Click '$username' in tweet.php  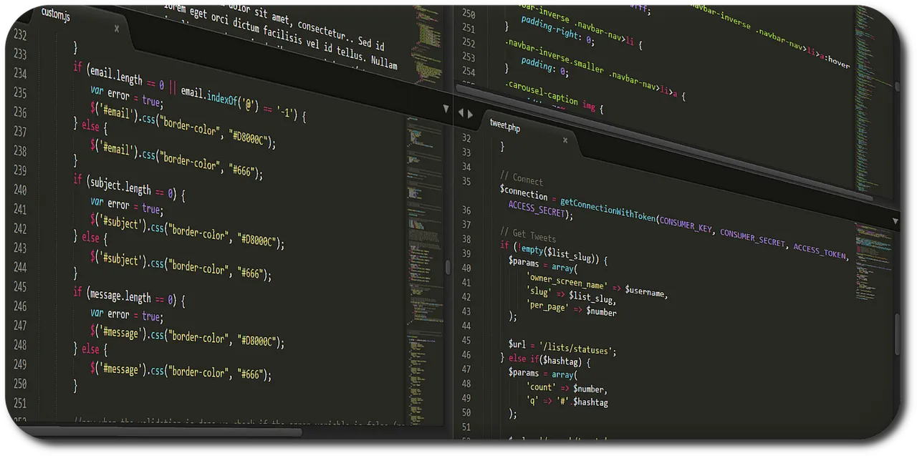pyautogui.click(x=645, y=291)
